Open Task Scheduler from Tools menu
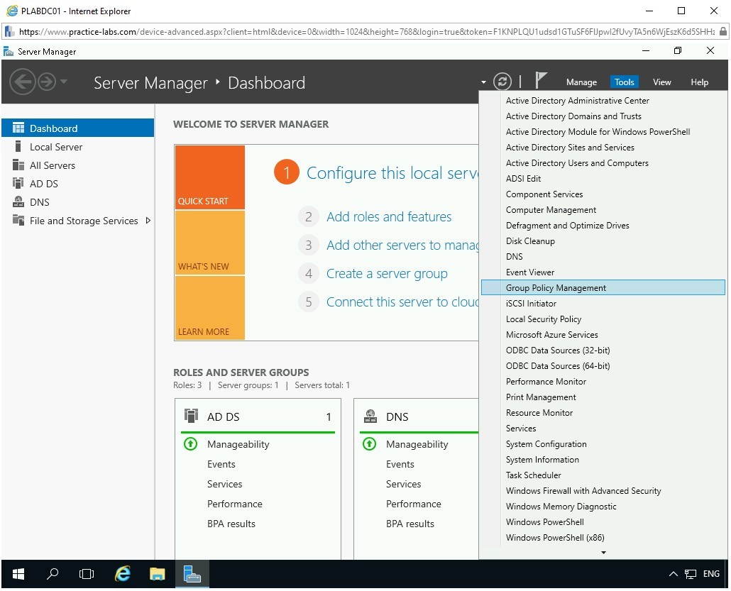 (x=603, y=475)
